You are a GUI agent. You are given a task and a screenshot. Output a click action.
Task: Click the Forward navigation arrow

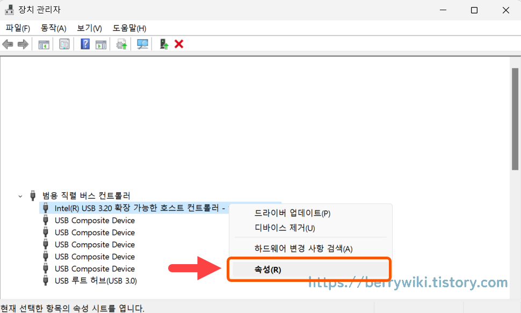[22, 43]
